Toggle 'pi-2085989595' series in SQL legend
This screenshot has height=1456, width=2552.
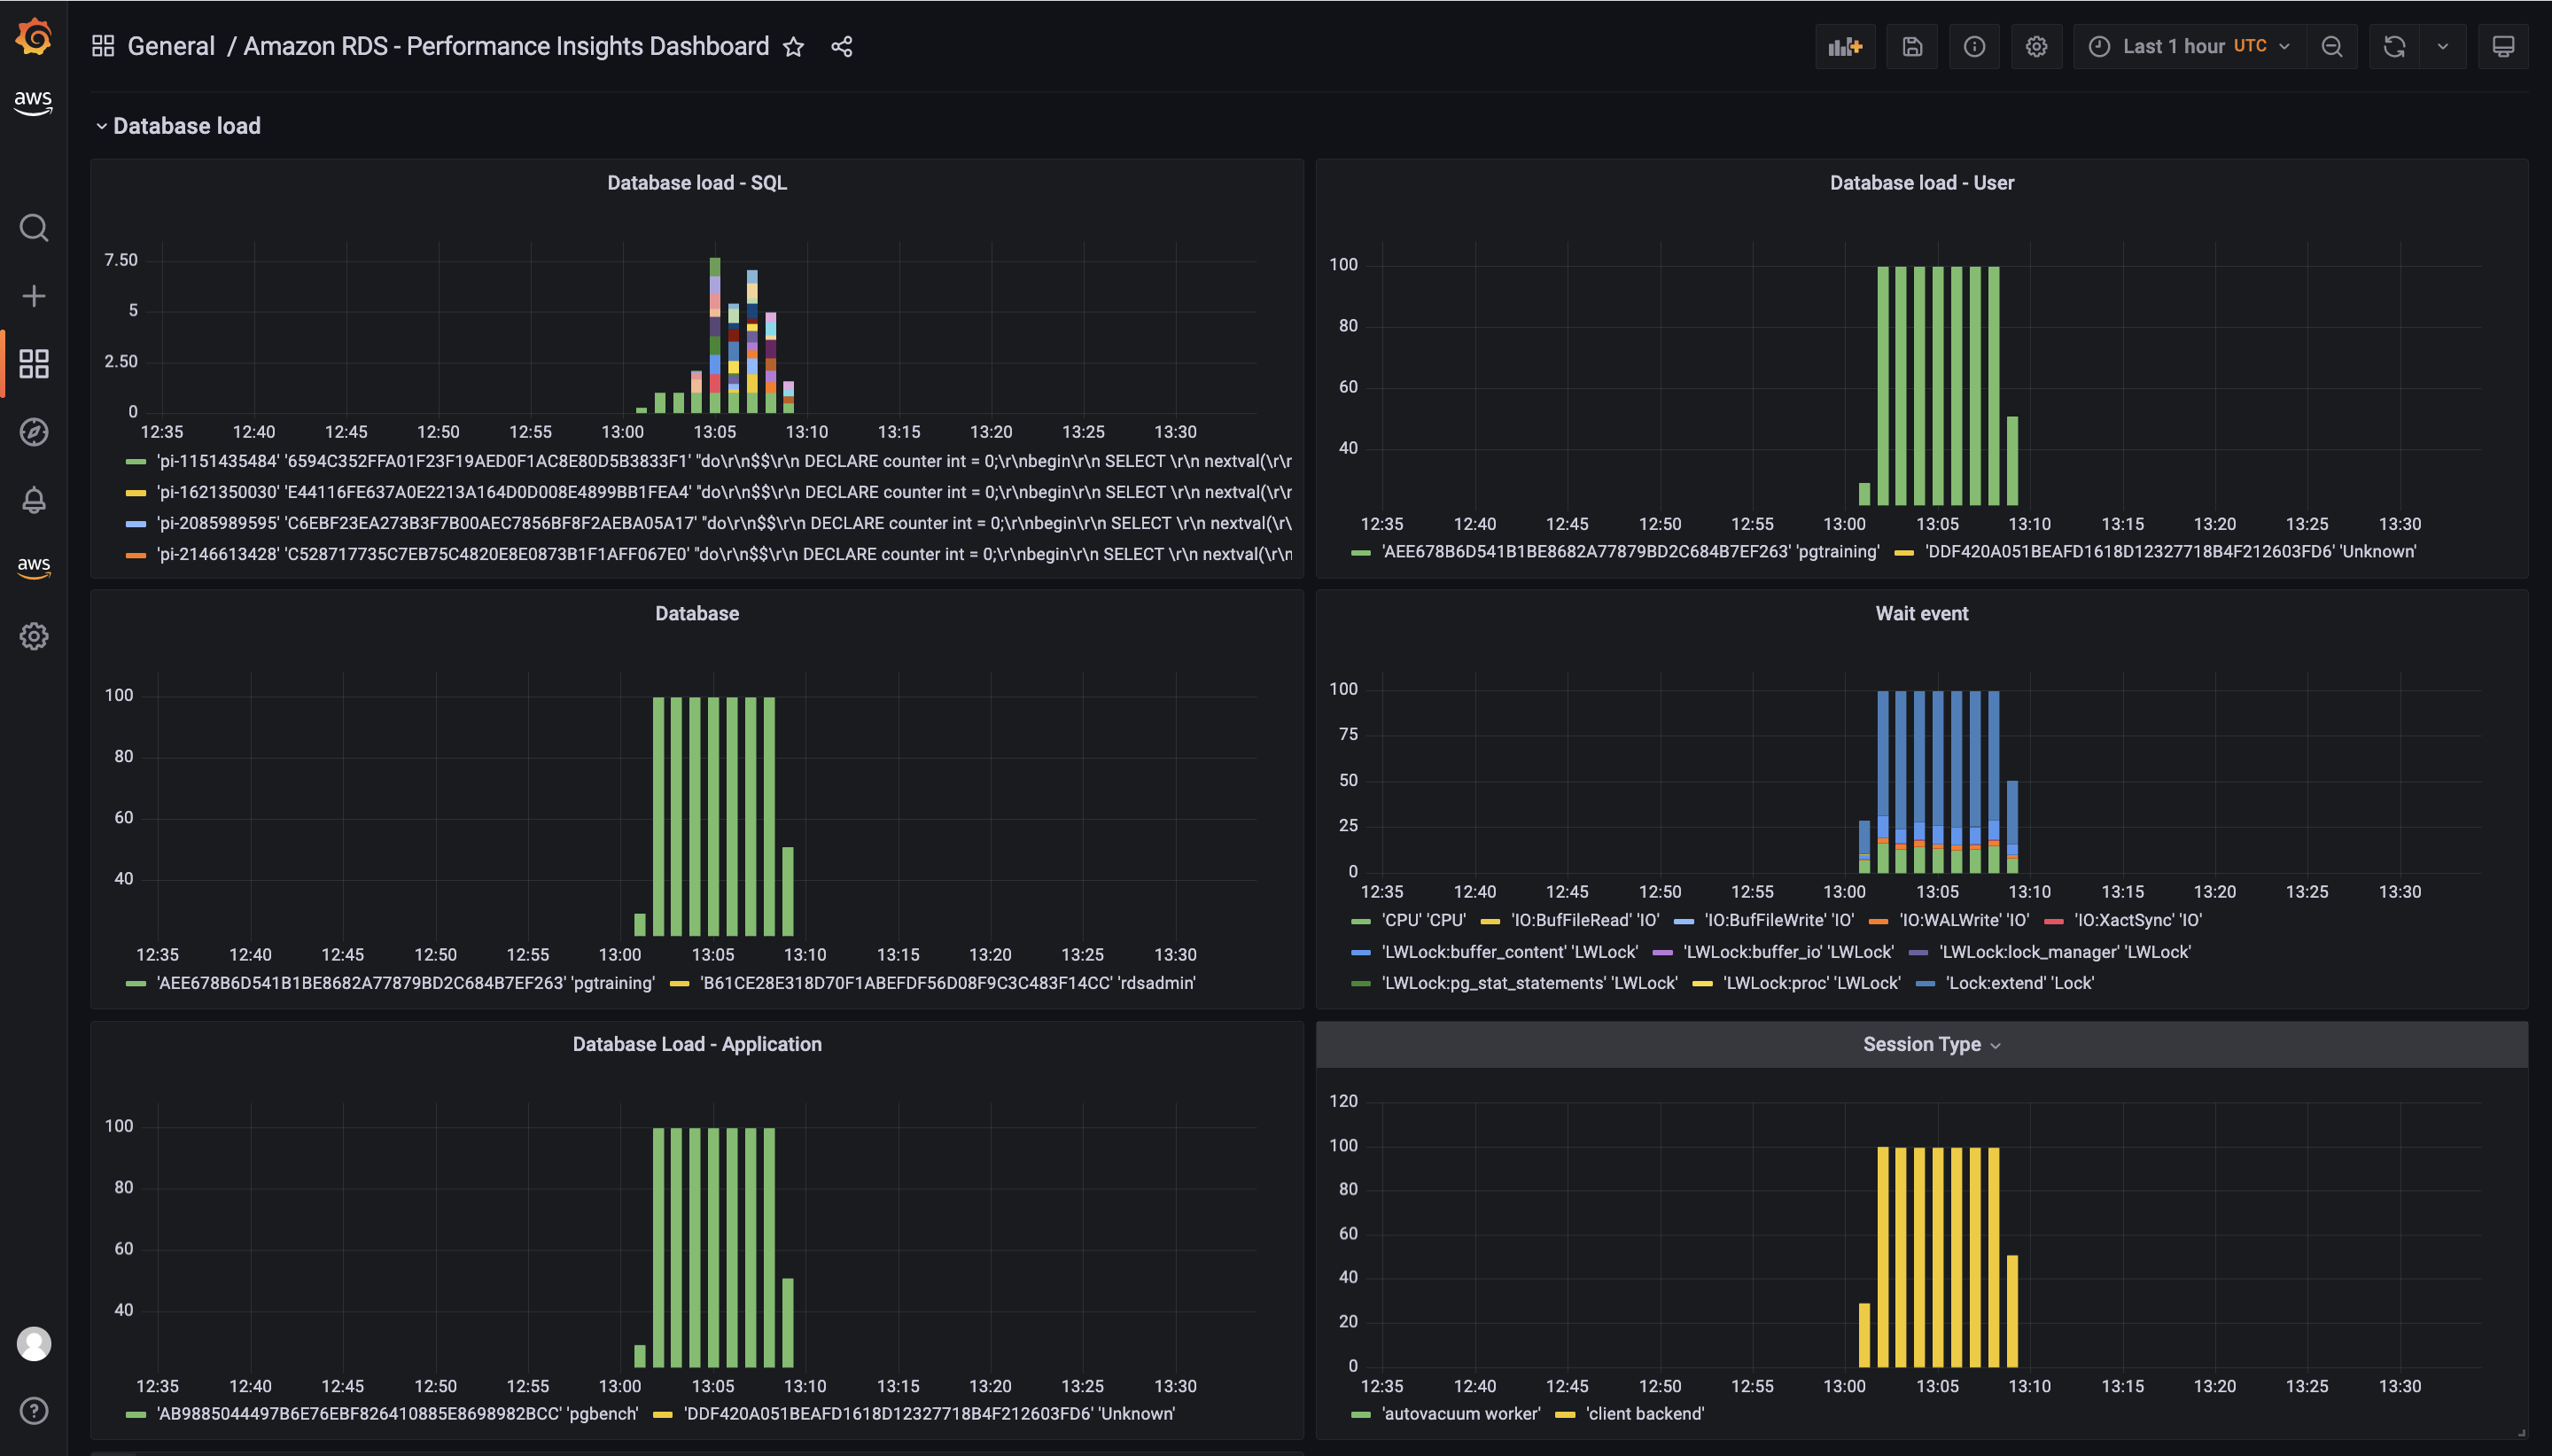[x=724, y=523]
